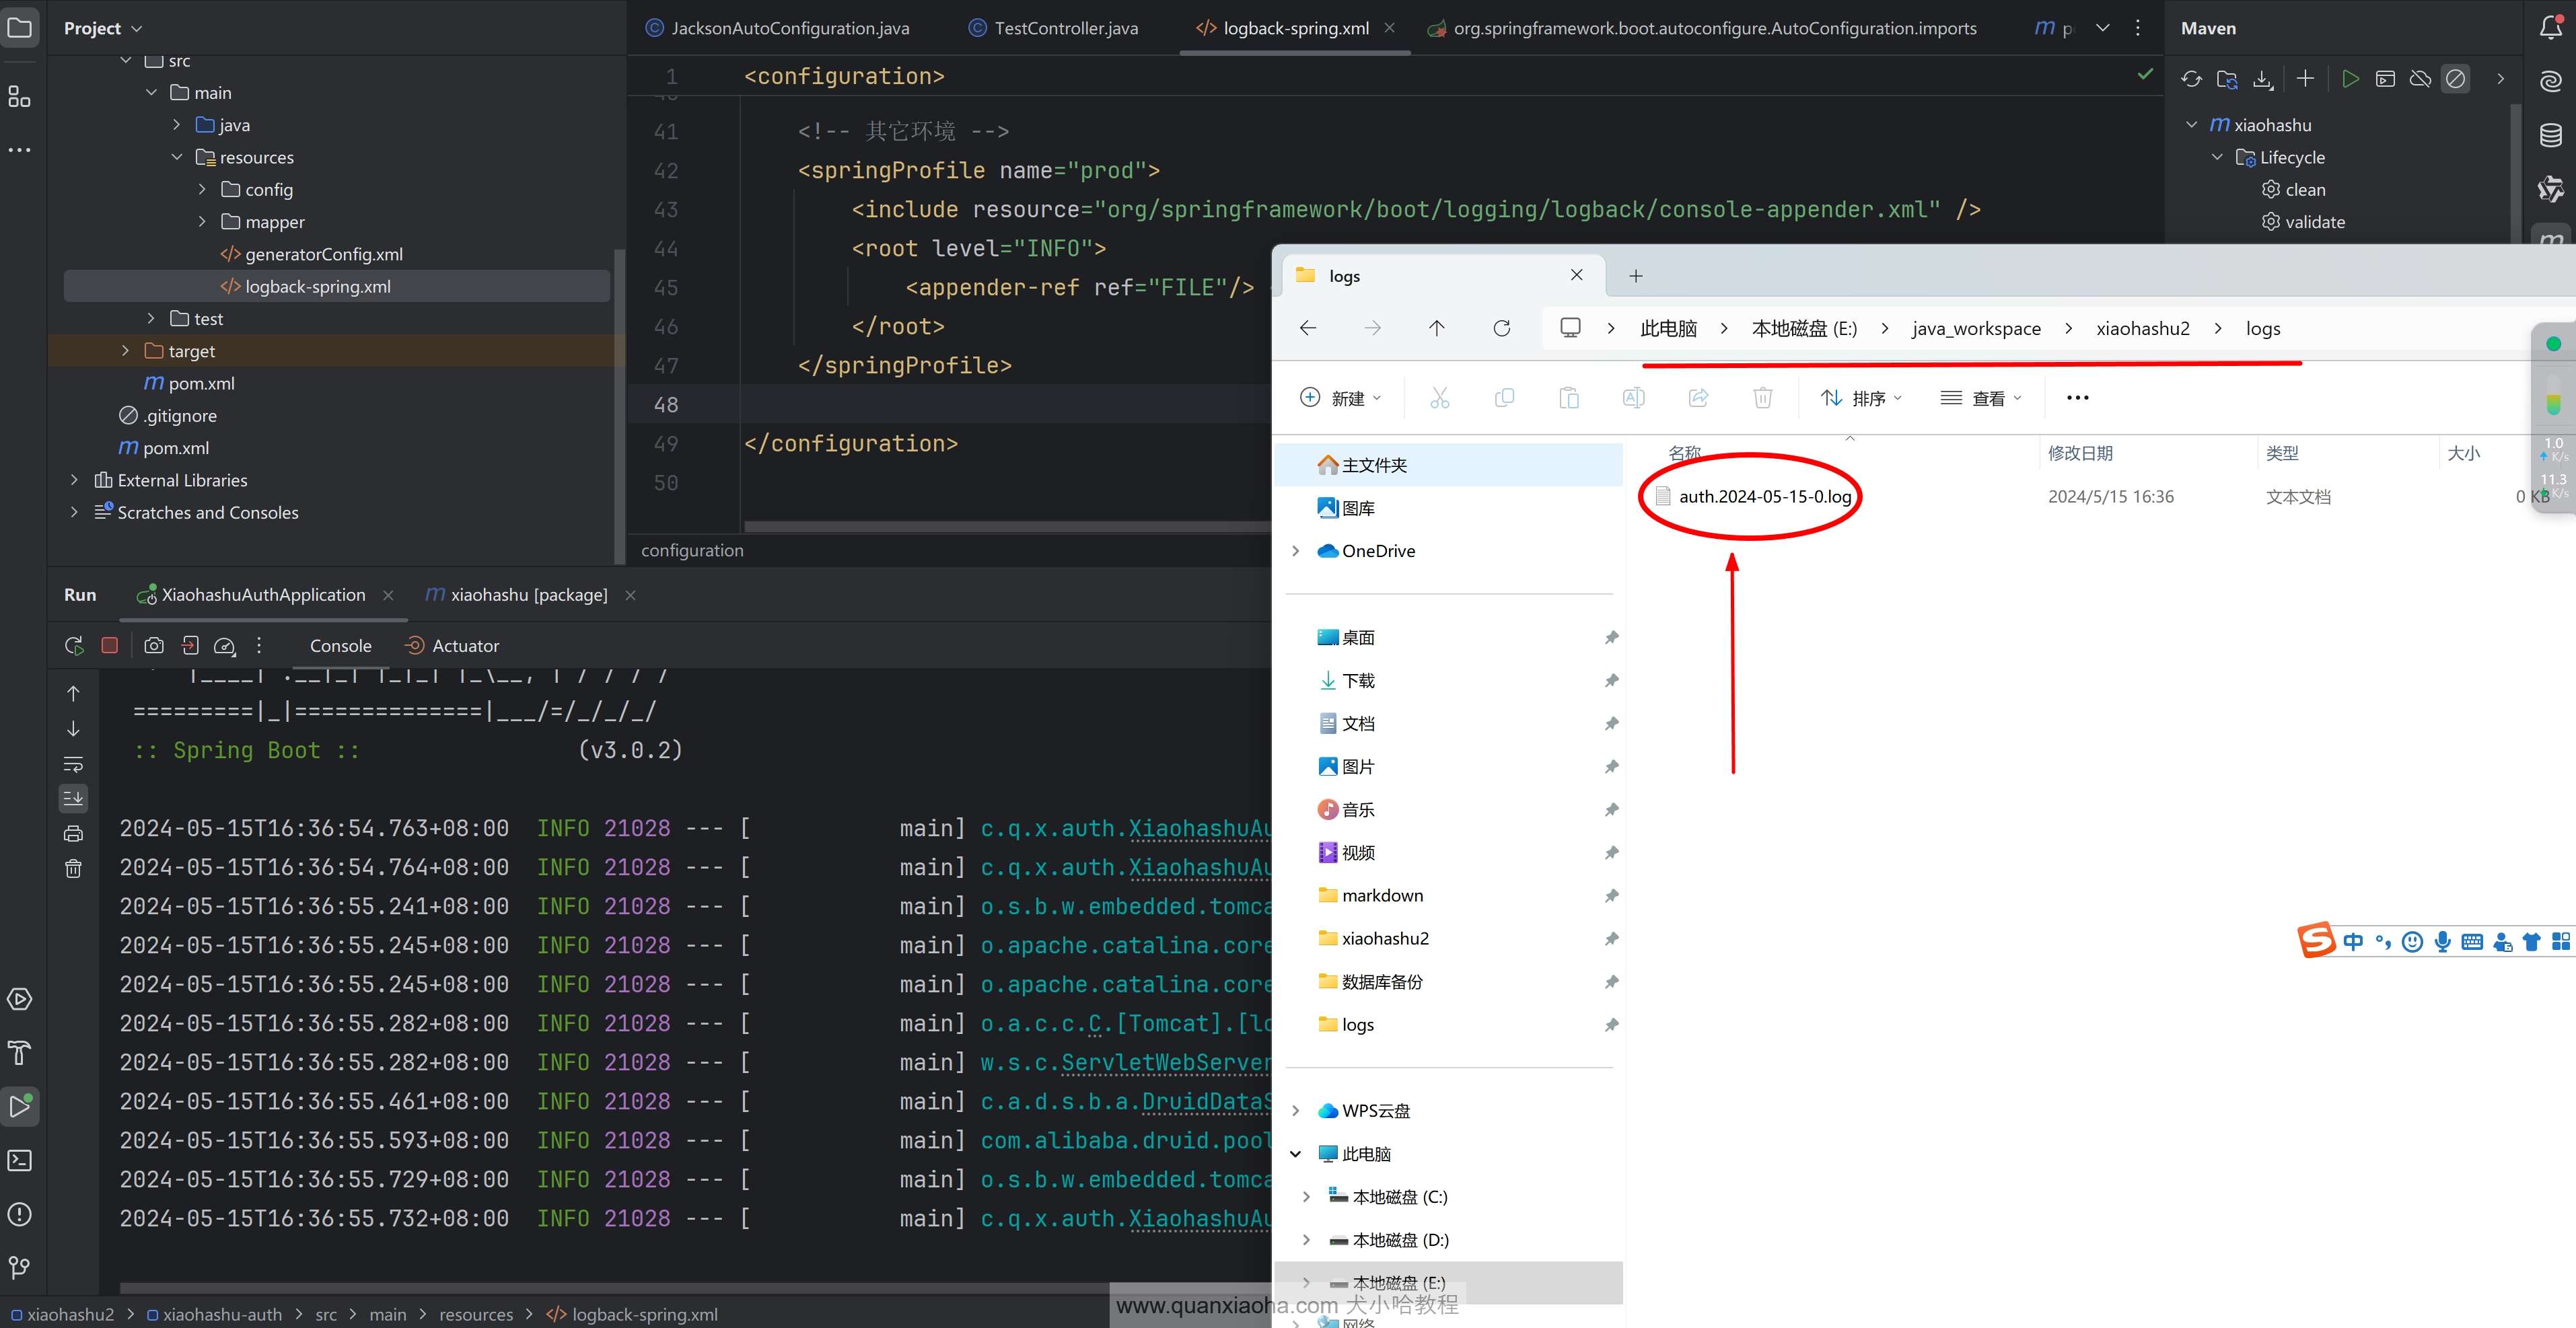The height and width of the screenshot is (1328, 2576).
Task: Click java_workspace in the breadcrumb path
Action: 1976,328
